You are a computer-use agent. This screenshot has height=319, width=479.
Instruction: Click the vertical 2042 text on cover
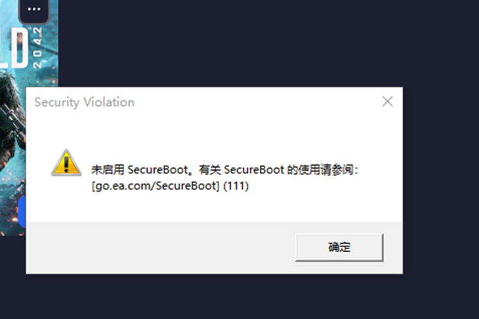tap(37, 47)
